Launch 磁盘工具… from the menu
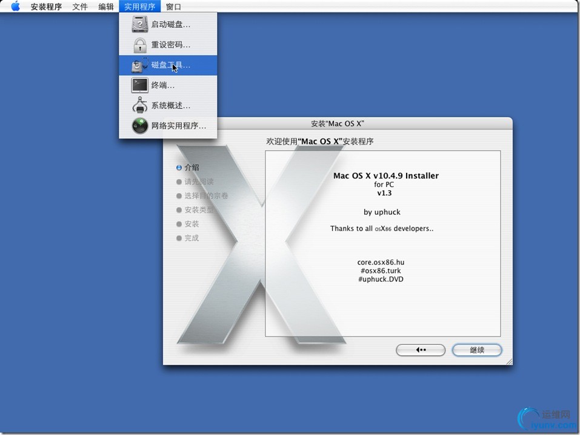The height and width of the screenshot is (435, 580). click(x=168, y=65)
